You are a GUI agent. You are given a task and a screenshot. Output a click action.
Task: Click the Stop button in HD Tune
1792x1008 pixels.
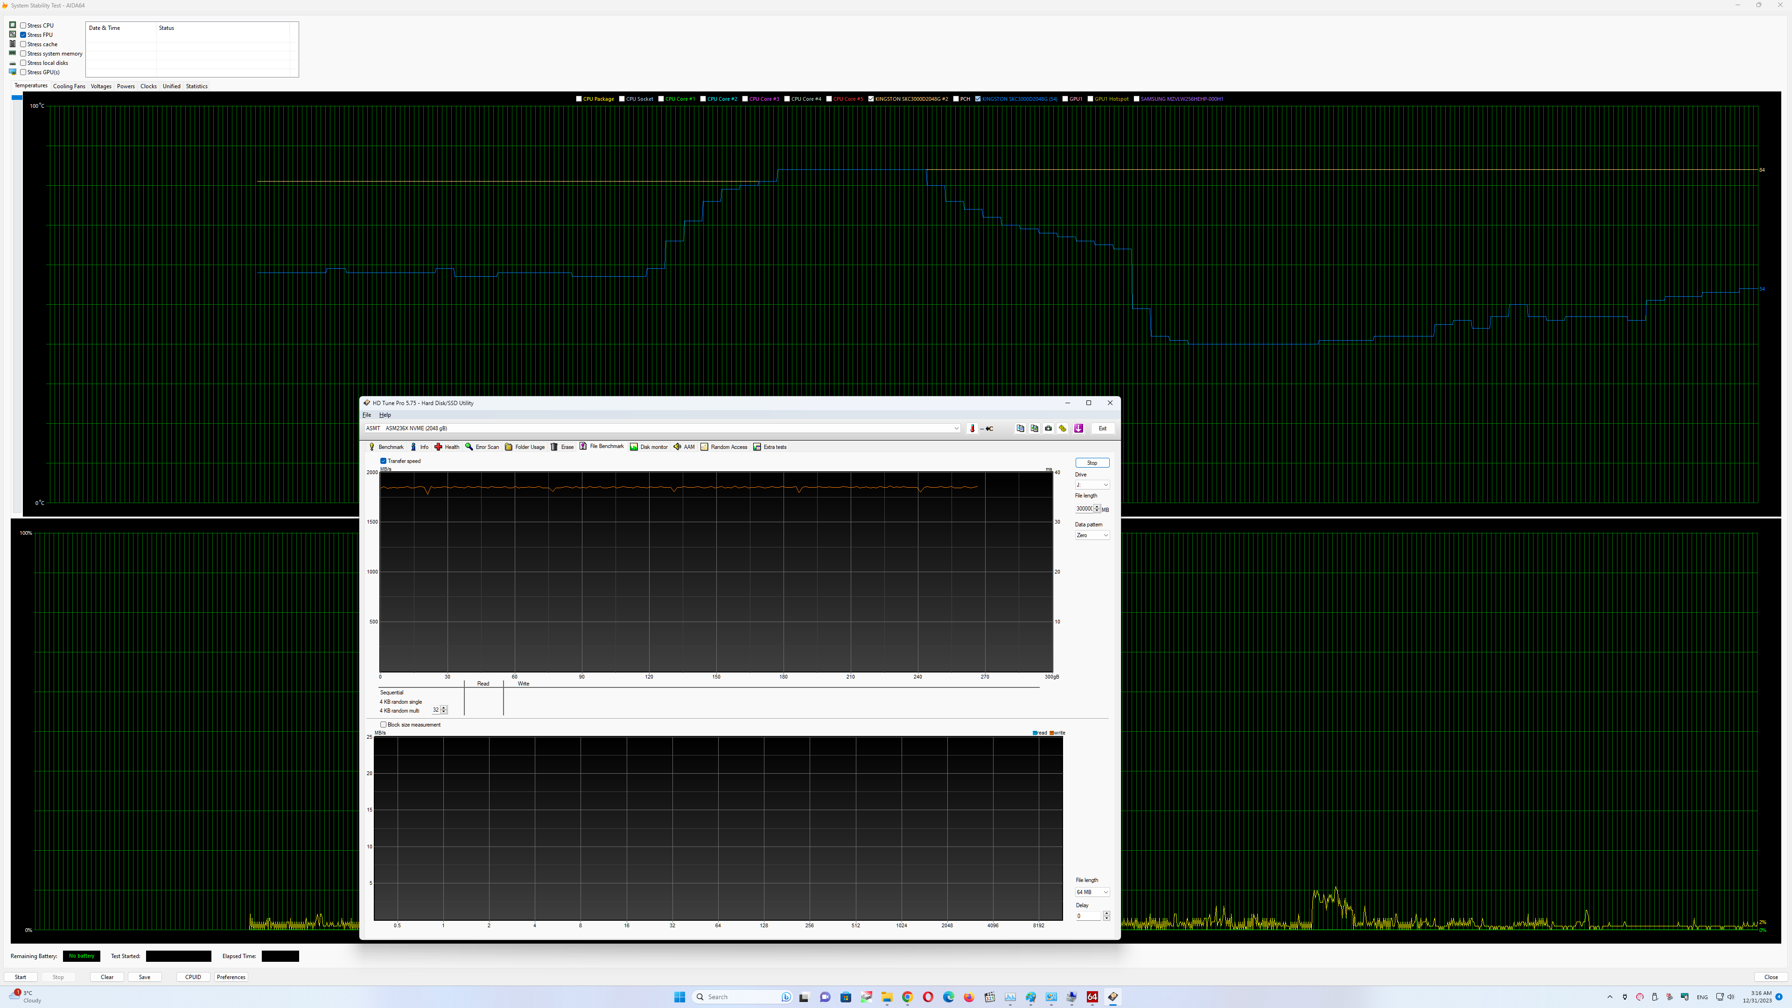coord(1092,463)
